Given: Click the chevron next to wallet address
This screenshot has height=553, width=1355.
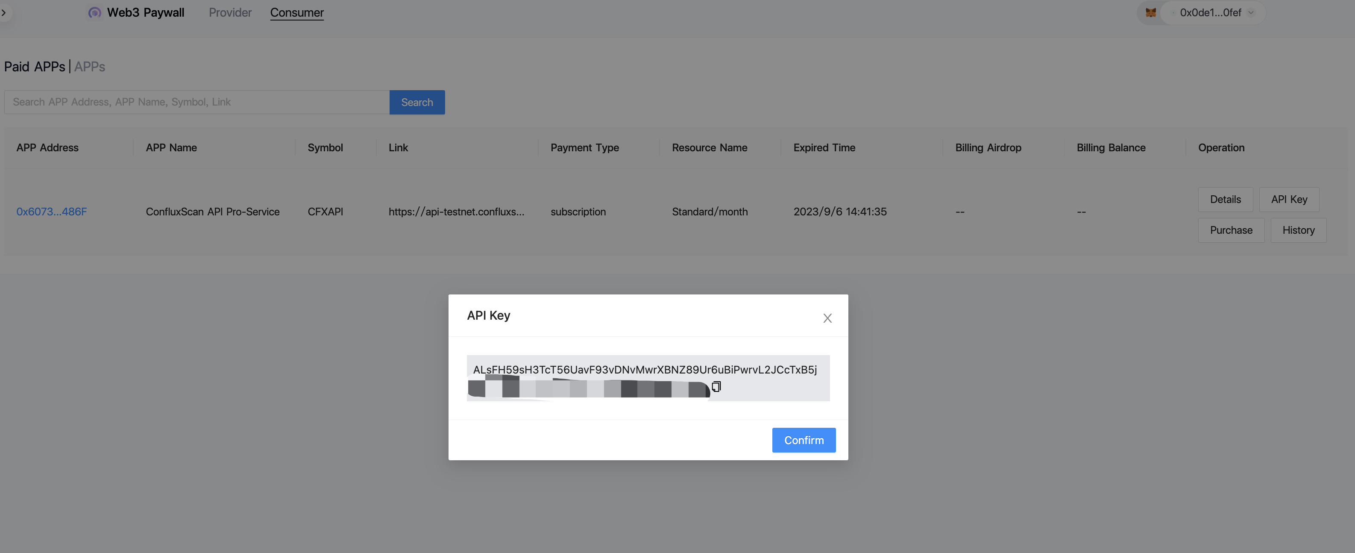Looking at the screenshot, I should coord(1251,13).
